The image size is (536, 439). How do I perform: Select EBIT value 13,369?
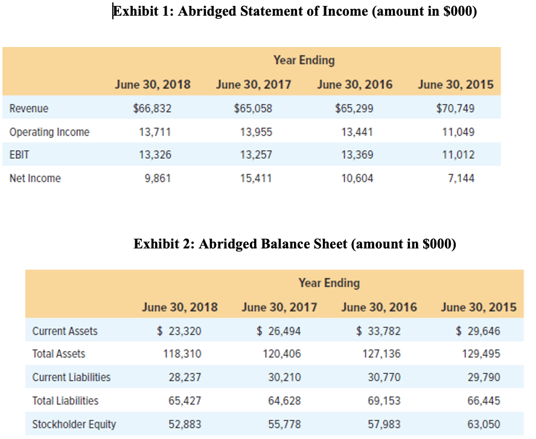(357, 155)
